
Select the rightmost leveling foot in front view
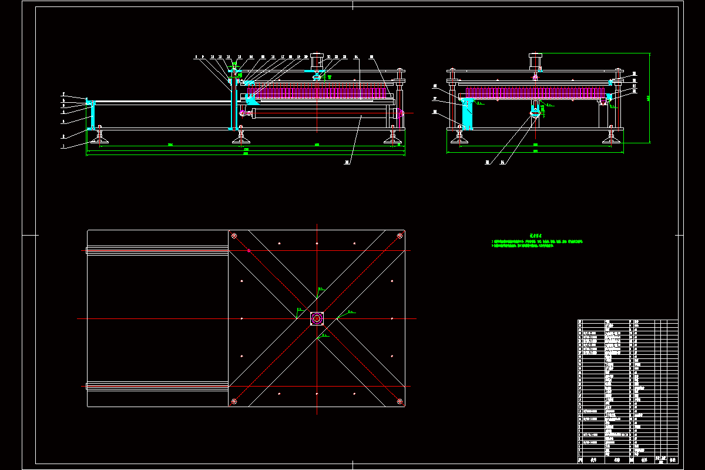pyautogui.click(x=393, y=136)
